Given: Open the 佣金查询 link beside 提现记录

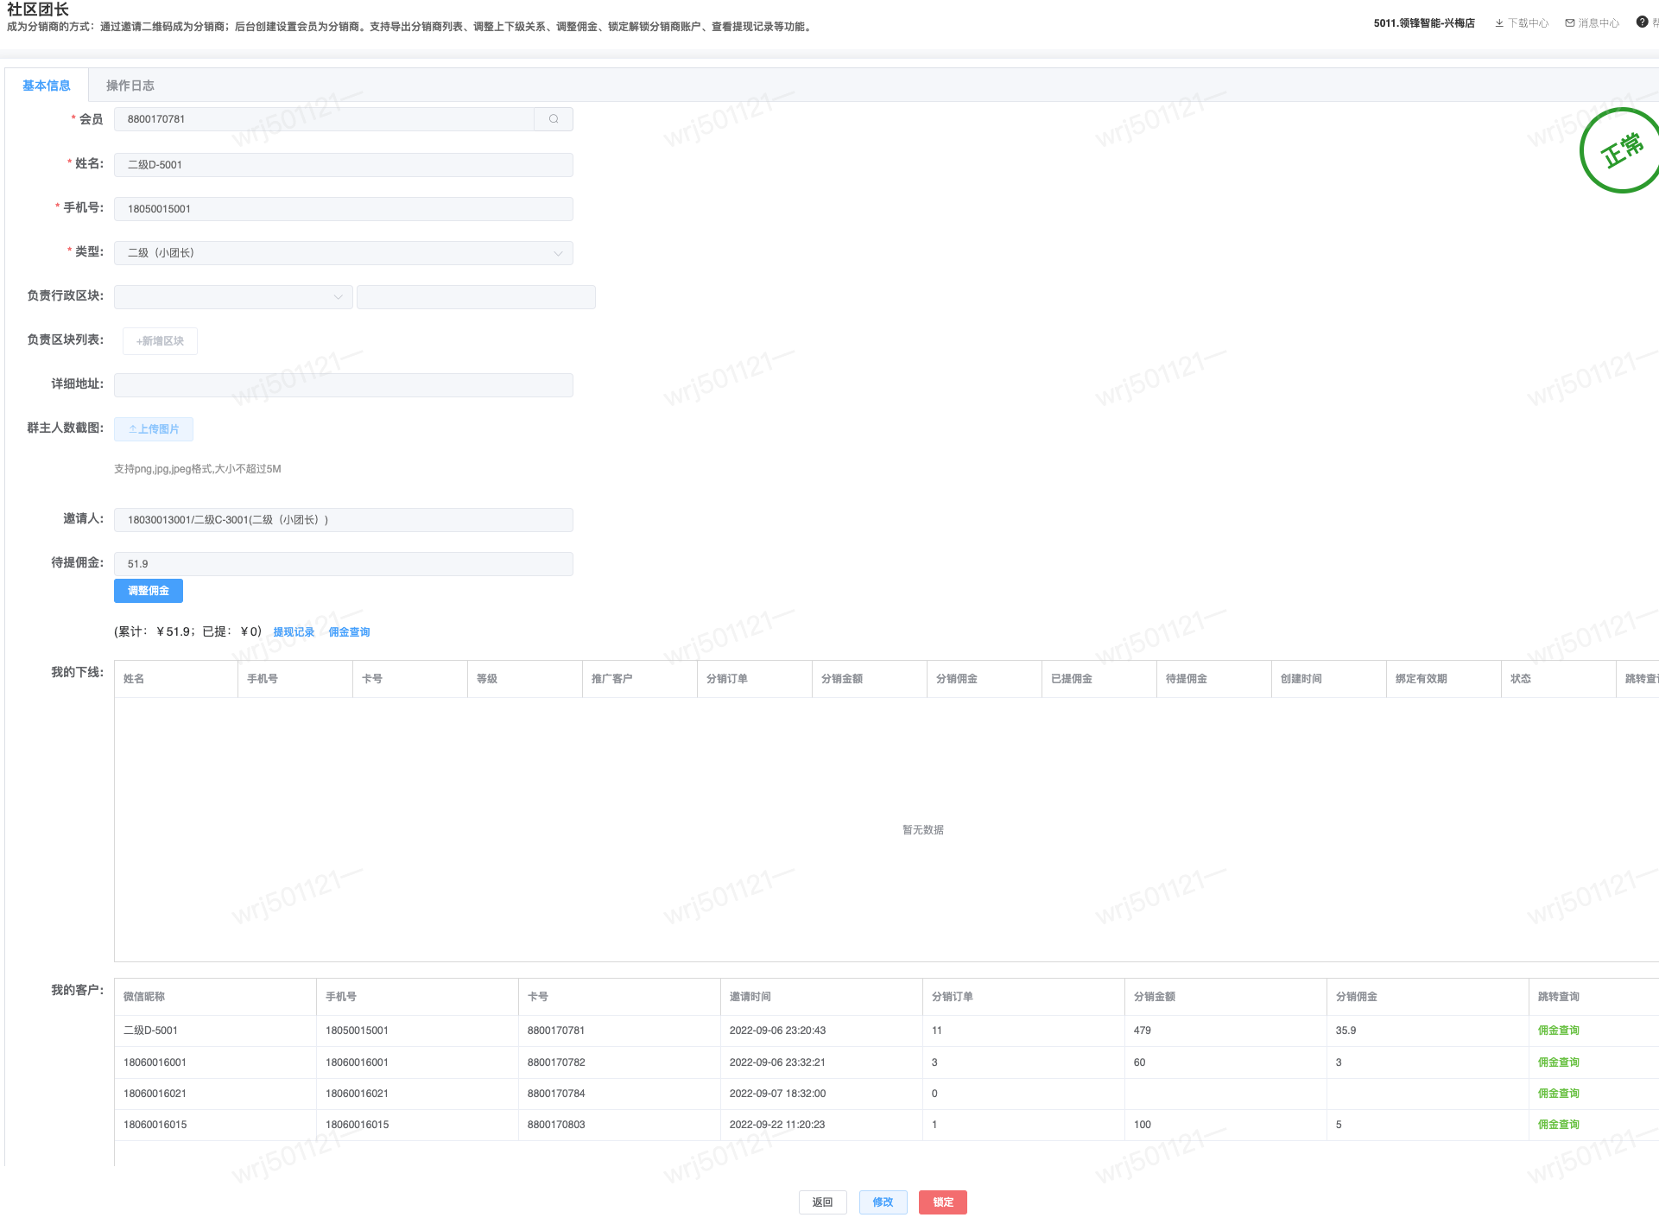Looking at the screenshot, I should pos(349,632).
